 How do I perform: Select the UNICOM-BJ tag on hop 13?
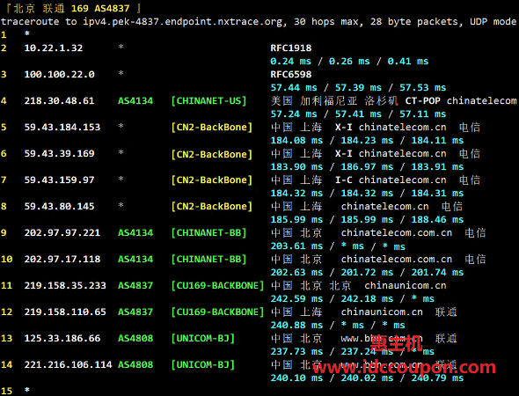pyautogui.click(x=203, y=339)
